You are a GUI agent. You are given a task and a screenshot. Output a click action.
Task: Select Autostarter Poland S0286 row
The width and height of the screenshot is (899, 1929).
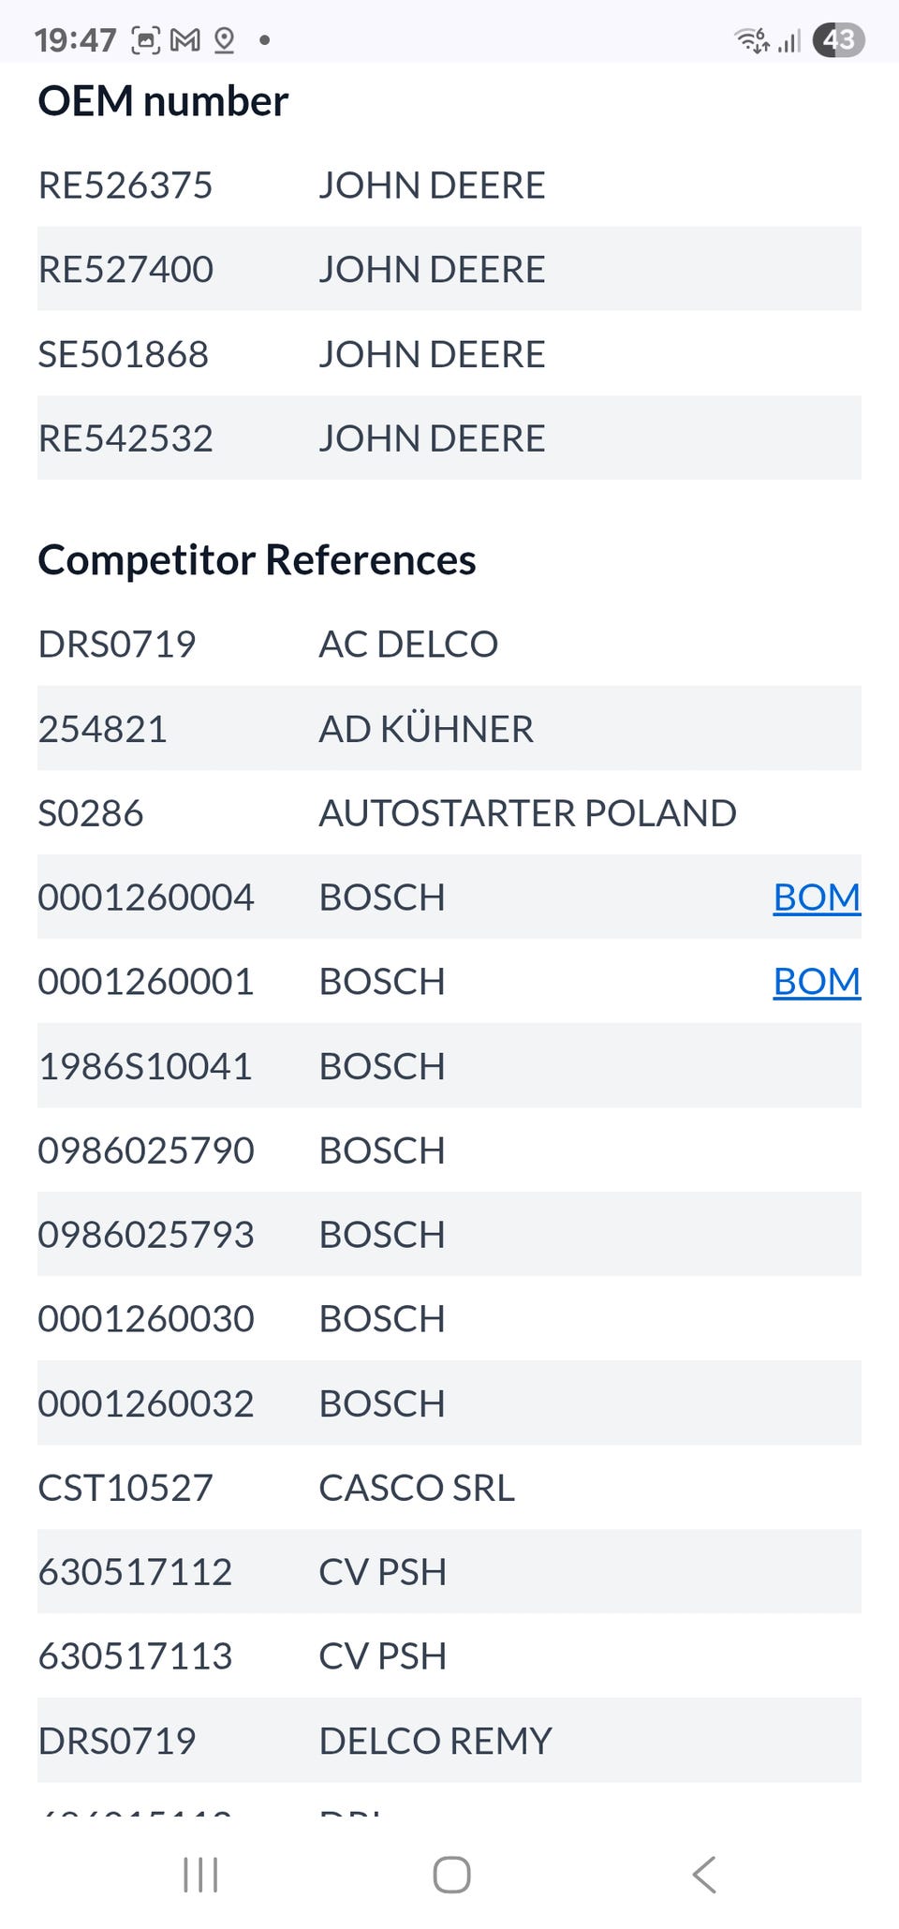tap(91, 813)
